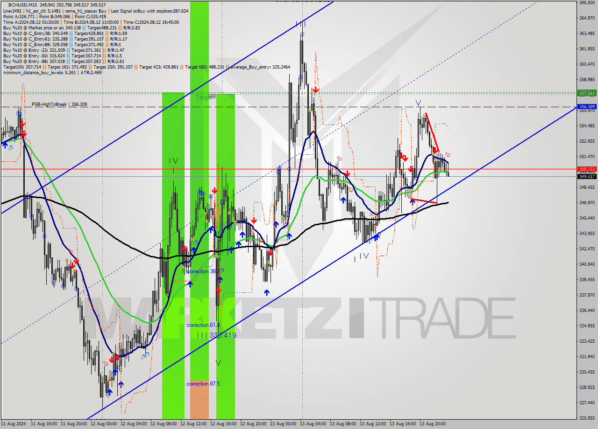
Task: Click the '12 Aug 08:00' time axis label
Action: coord(164,424)
